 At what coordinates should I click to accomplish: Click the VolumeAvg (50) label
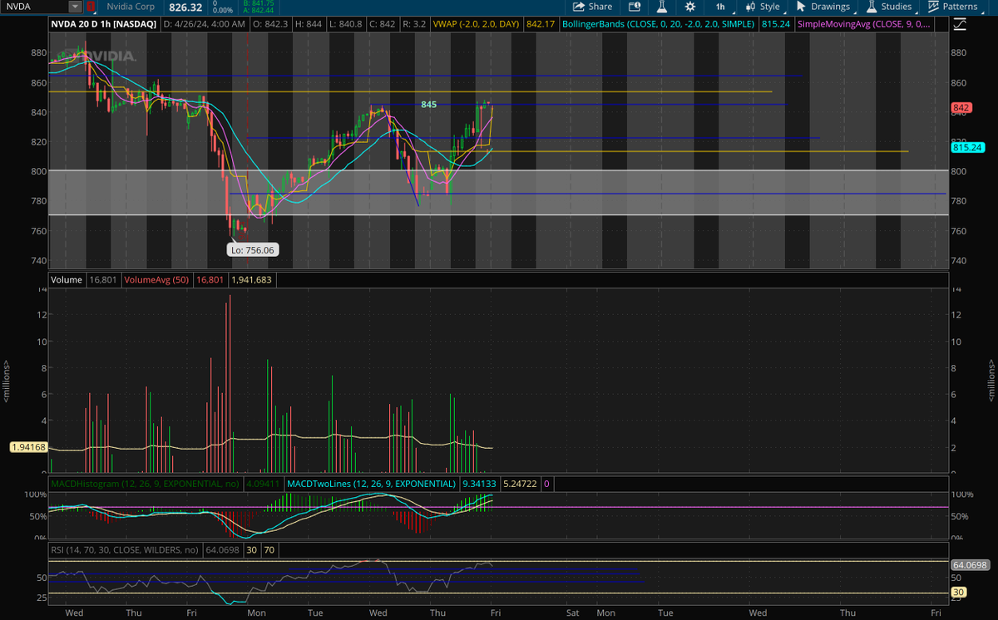click(x=157, y=280)
